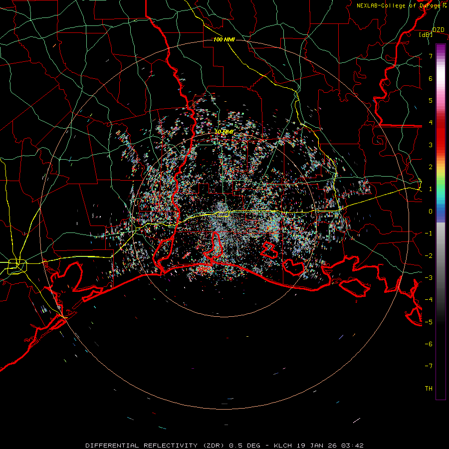Click the -4 value on the color scale
449x449 pixels.
point(429,299)
